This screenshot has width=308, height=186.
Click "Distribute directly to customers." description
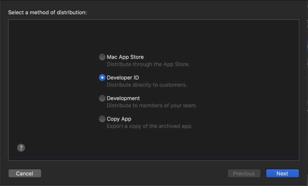(147, 85)
